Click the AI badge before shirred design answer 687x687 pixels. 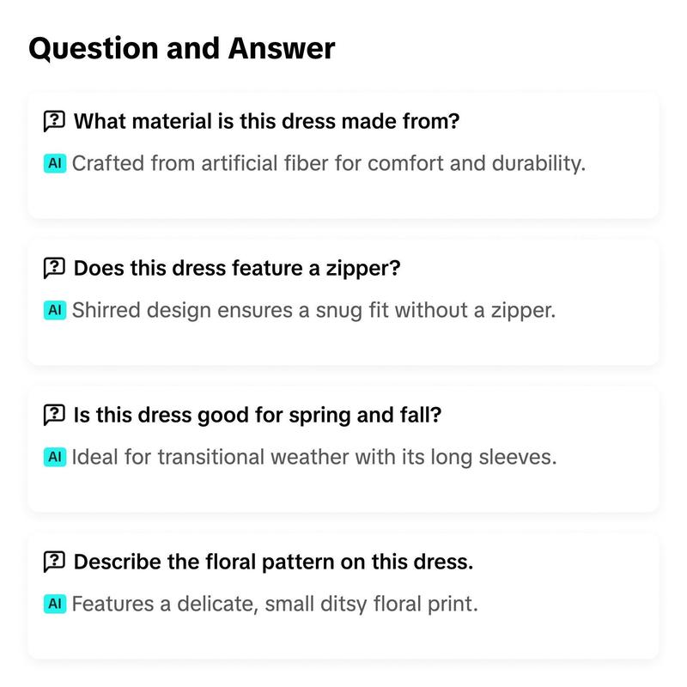[x=55, y=310]
